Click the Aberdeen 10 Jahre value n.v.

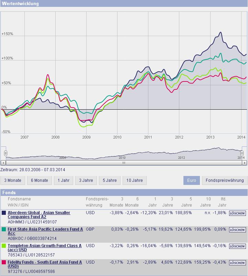[x=207, y=213]
